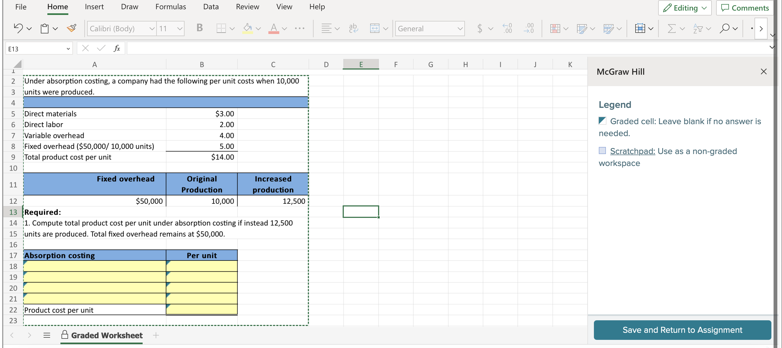Click the formula bar cancel X
Screen dimensions: 782x348
click(85, 48)
